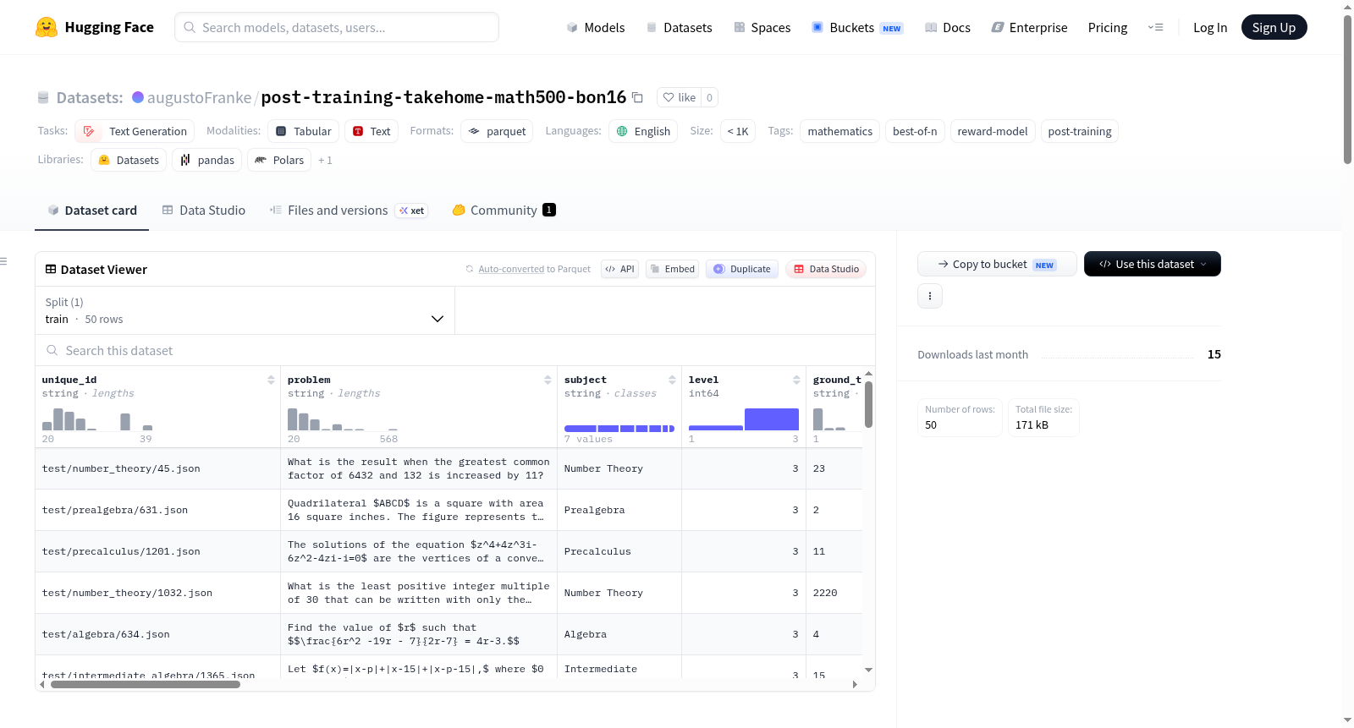The width and height of the screenshot is (1354, 728).
Task: Filter by the English language tag
Action: coord(643,131)
